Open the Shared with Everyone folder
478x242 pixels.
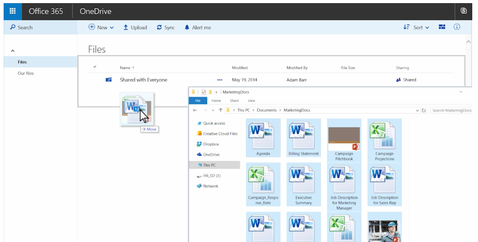click(143, 80)
